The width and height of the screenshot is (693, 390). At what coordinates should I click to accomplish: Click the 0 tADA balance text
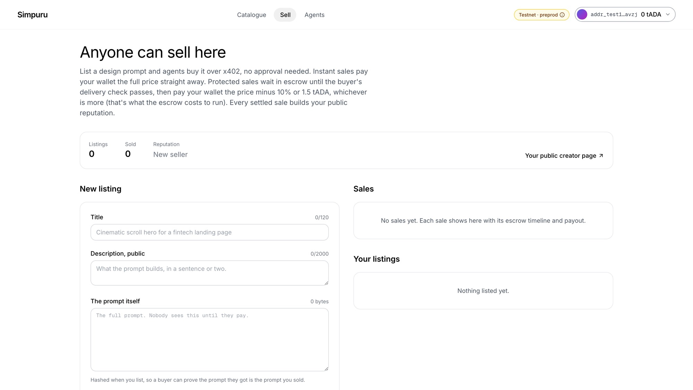click(651, 15)
